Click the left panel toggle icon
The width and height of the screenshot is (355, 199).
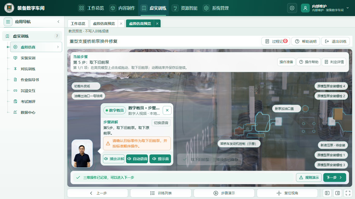pyautogui.click(x=327, y=193)
